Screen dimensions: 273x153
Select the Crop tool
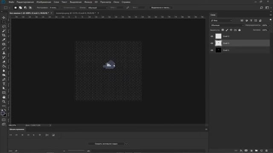(x=4, y=35)
